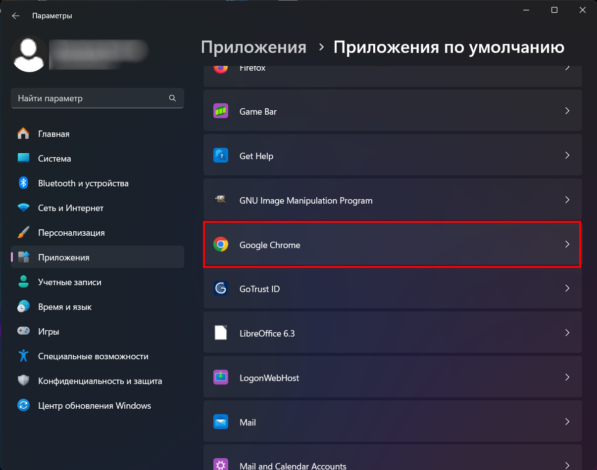This screenshot has width=597, height=470.
Task: Open Сеть и Интернет section
Action: (x=98, y=208)
